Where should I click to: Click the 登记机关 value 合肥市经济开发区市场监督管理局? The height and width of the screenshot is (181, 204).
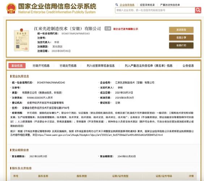46,103
